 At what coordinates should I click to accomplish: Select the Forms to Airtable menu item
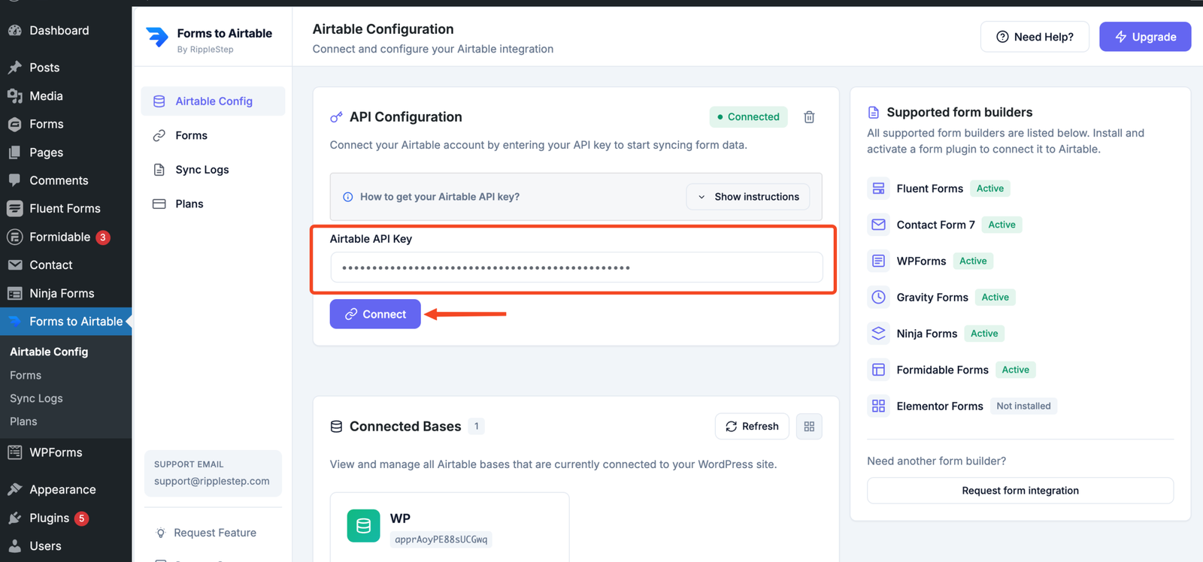click(x=65, y=322)
